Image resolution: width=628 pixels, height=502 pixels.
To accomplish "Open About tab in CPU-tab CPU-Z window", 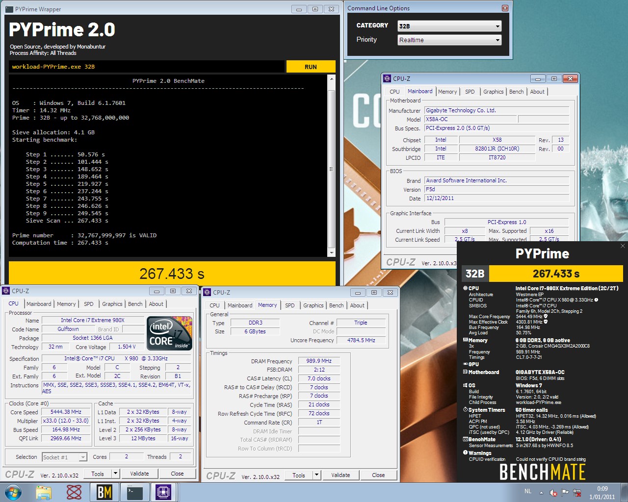I will pyautogui.click(x=156, y=304).
